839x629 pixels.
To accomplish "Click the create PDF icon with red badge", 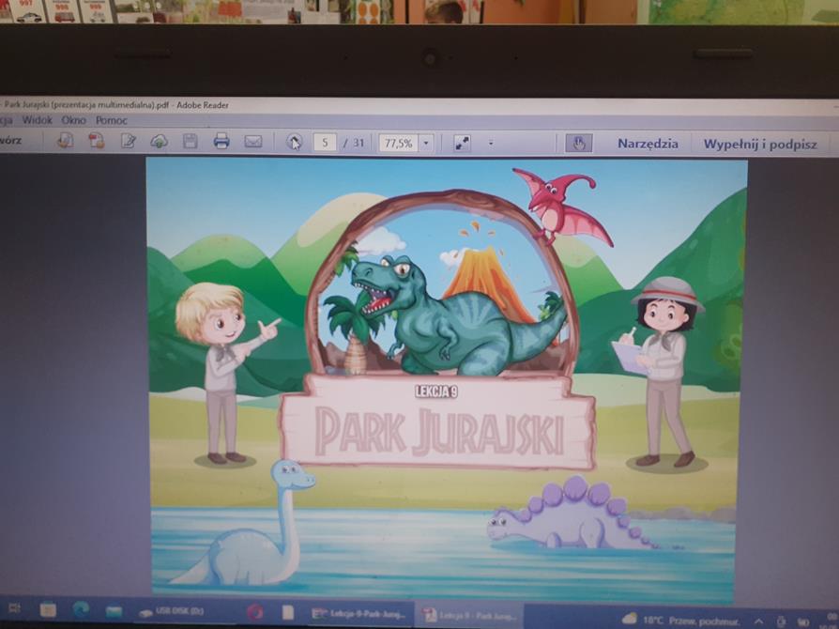I will point(96,141).
